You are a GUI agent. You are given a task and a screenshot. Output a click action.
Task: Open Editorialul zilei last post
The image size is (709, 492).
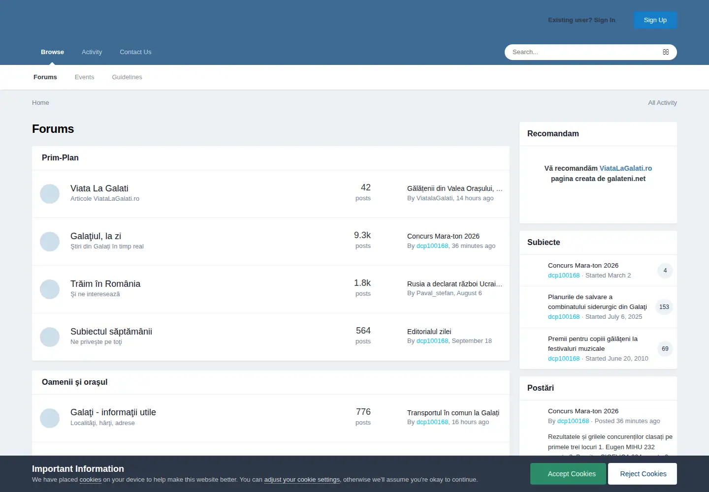click(429, 332)
